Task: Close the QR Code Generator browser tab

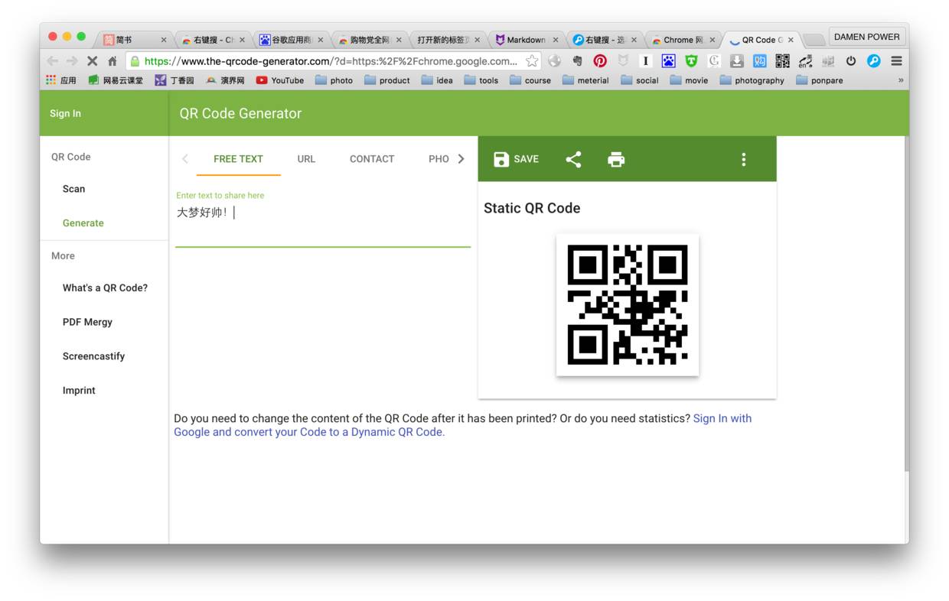Action: [791, 41]
